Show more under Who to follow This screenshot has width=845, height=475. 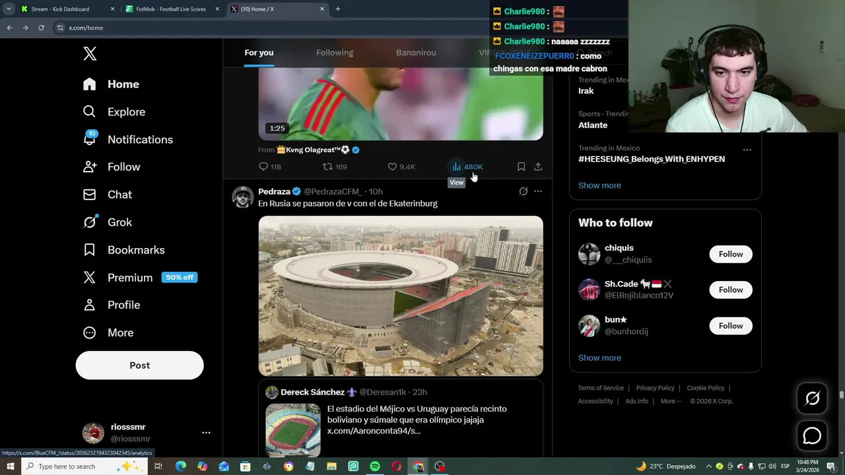[599, 358]
